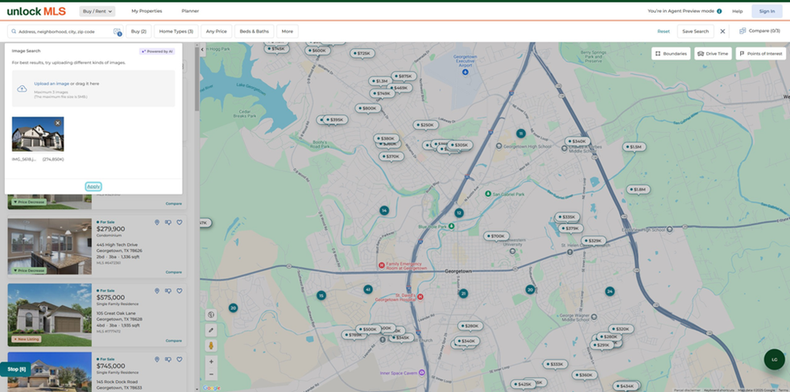Select the $1.5M map price marker
This screenshot has height=392, width=790.
[635, 146]
